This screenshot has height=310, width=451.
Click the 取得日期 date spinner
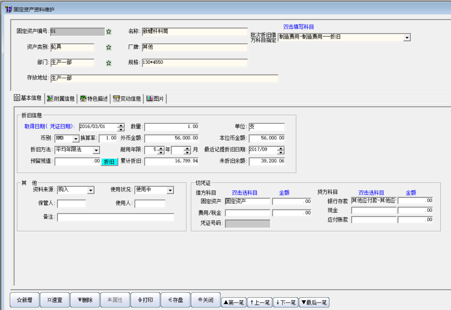(121, 127)
